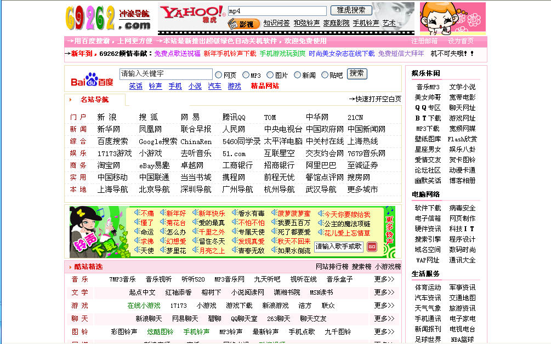Viewport: 551px width, 344px height.
Task: Select the 贴吧 radio button
Action: (325, 74)
